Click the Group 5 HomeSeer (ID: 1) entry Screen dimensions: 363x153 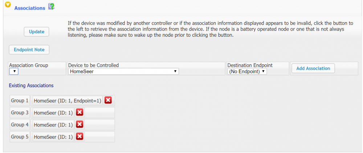click(53, 137)
